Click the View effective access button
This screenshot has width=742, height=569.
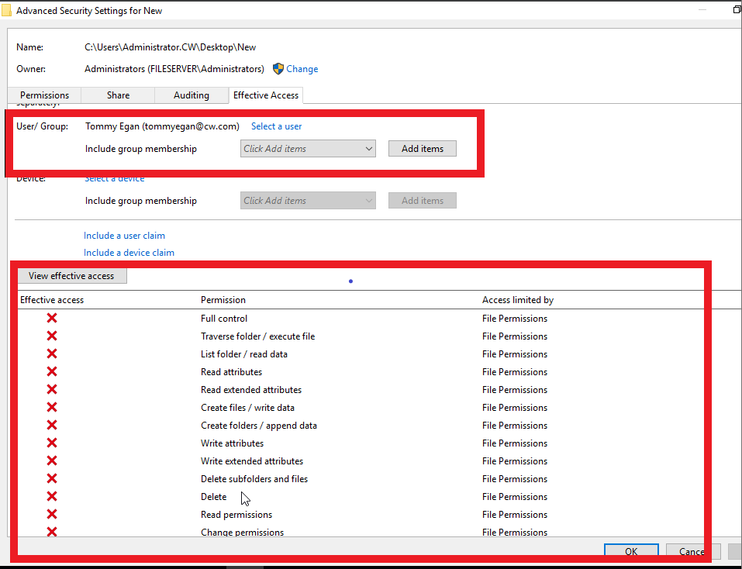71,276
